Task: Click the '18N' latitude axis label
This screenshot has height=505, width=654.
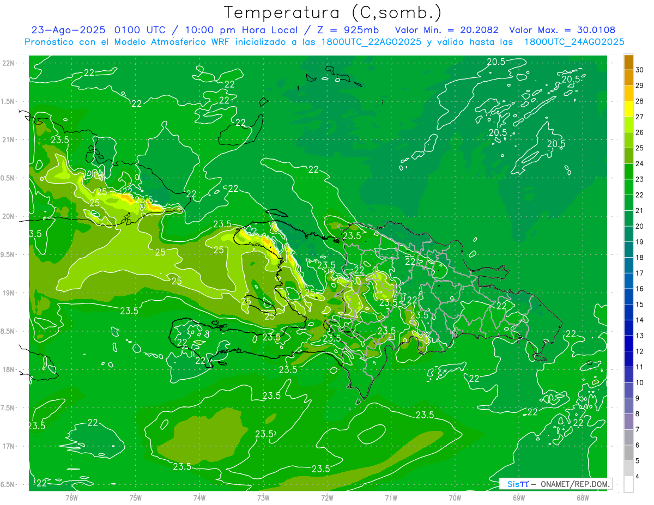Action: pyautogui.click(x=8, y=370)
